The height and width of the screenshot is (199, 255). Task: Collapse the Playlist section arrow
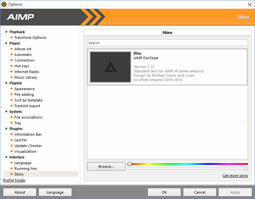(6, 83)
